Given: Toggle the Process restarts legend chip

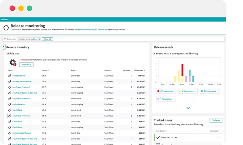Looking at the screenshot, I should point(188,91).
